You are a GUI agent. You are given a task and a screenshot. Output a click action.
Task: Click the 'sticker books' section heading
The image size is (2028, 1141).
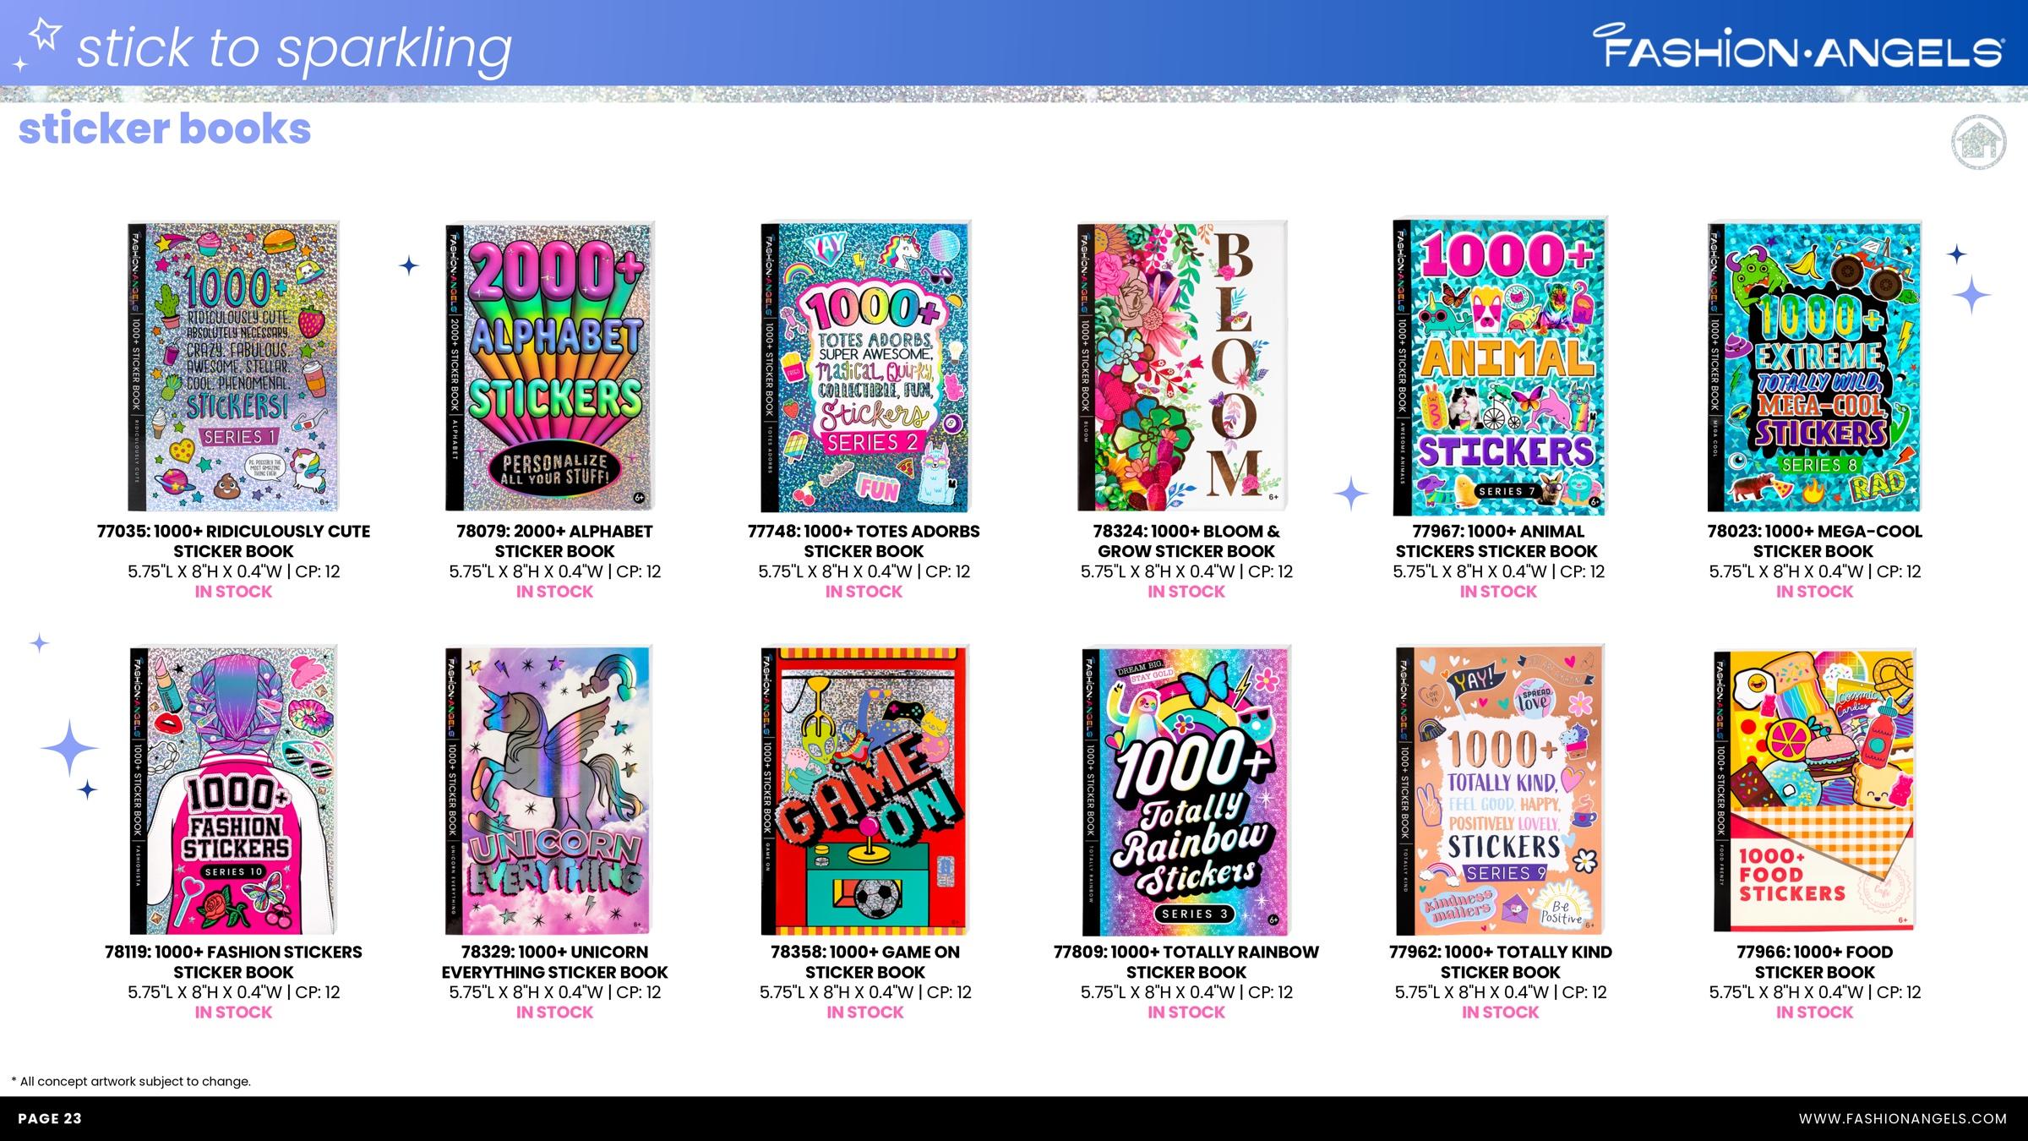click(165, 129)
